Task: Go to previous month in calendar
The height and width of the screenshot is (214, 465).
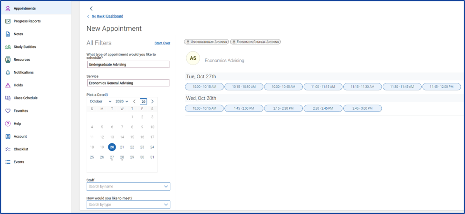Action: (134, 101)
